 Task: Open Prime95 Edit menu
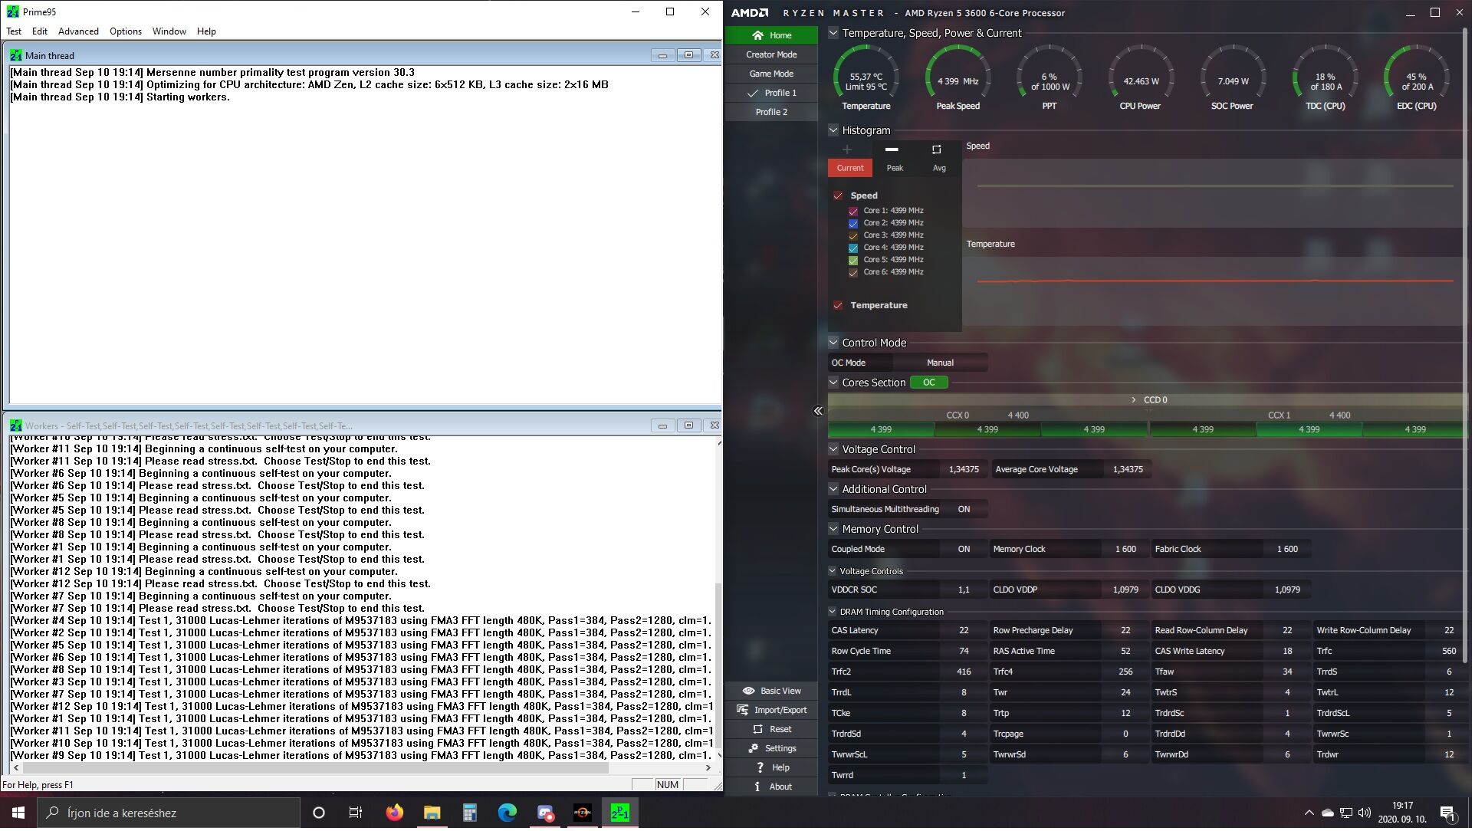40,31
